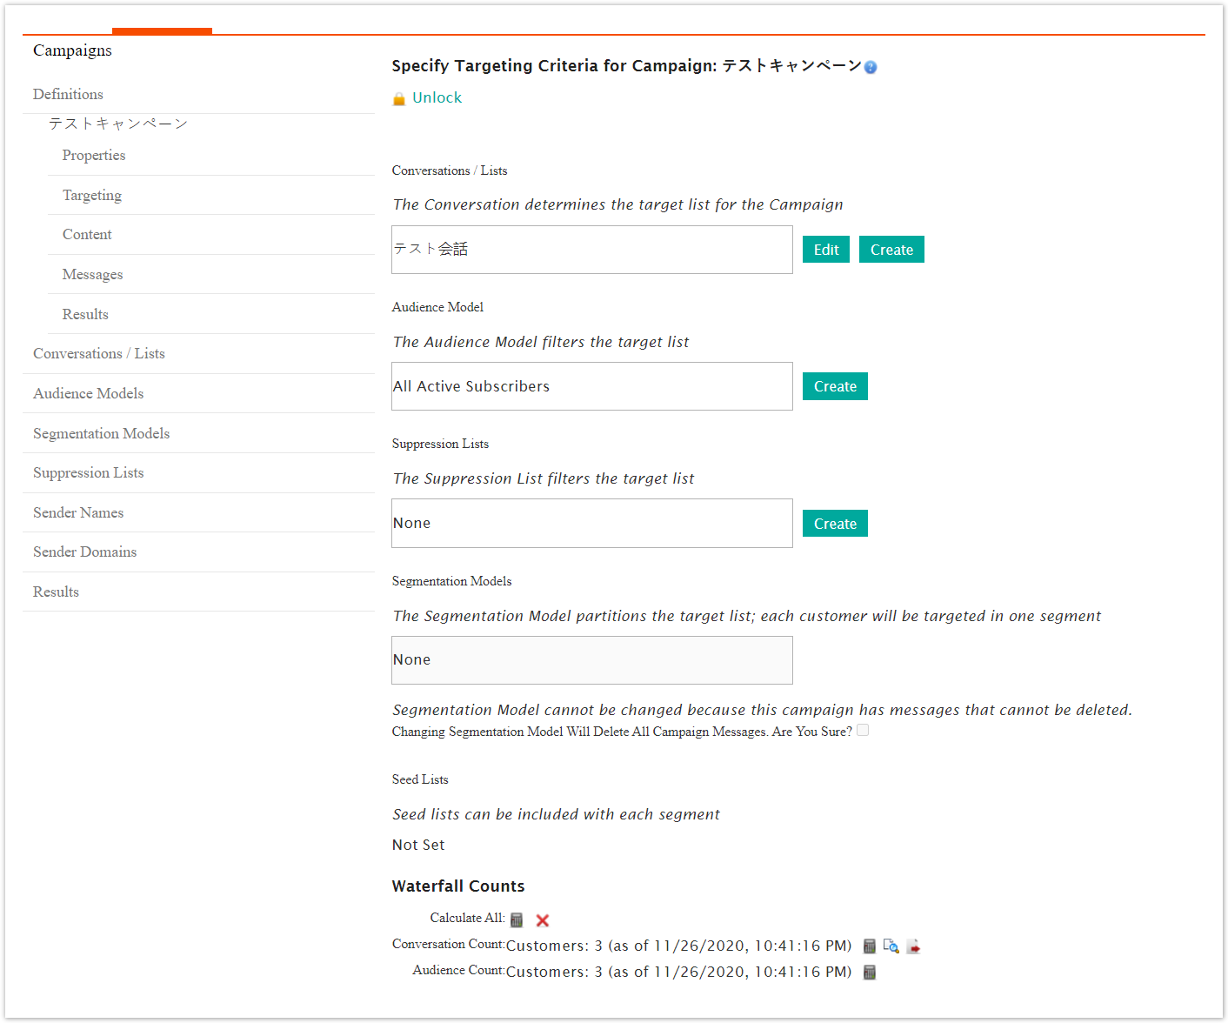1228x1023 pixels.
Task: Click the Edit button for the conversation
Action: point(825,250)
